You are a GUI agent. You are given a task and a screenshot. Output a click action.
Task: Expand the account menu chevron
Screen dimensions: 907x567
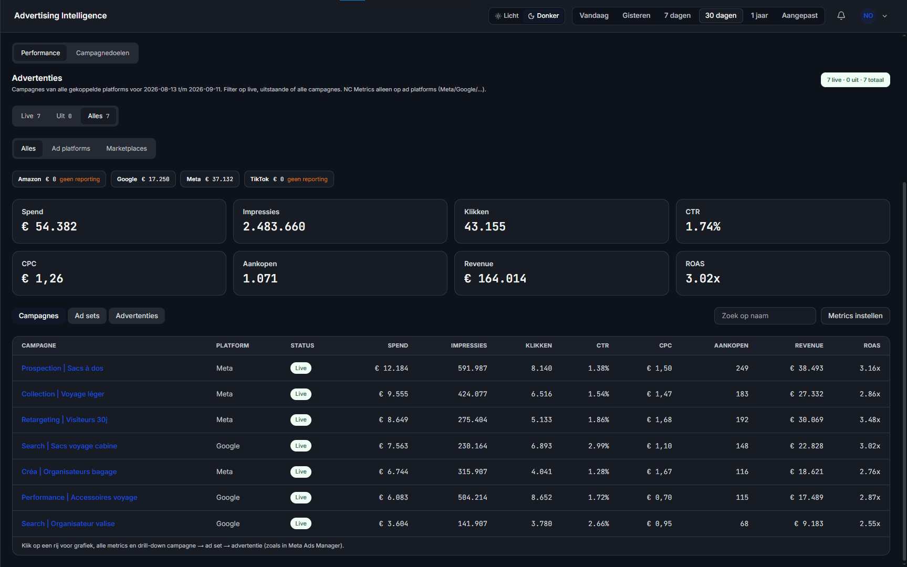[x=884, y=16]
